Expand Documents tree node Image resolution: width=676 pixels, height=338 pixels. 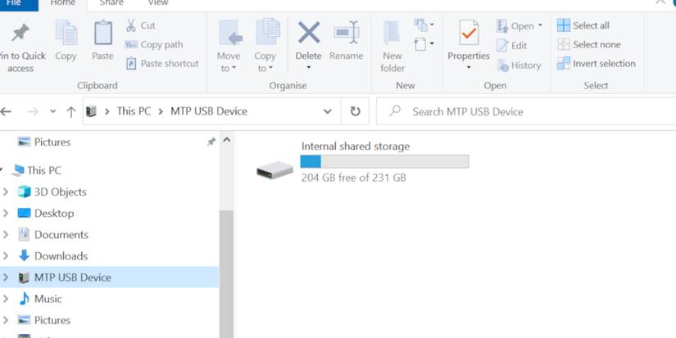pyautogui.click(x=6, y=235)
